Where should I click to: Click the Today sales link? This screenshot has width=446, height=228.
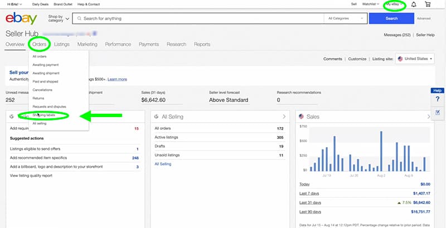pyautogui.click(x=304, y=185)
